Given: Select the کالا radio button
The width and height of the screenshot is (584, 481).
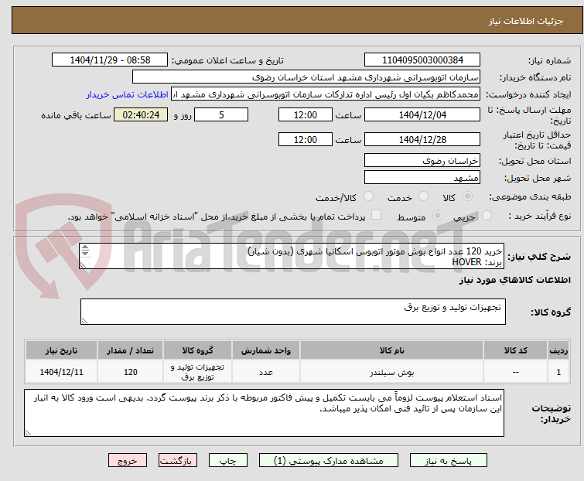Looking at the screenshot, I should pos(467,196).
